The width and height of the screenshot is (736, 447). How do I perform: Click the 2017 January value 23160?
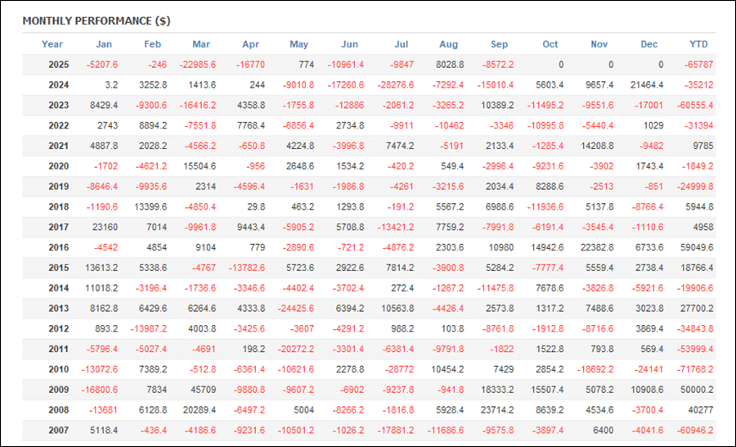[x=106, y=228]
